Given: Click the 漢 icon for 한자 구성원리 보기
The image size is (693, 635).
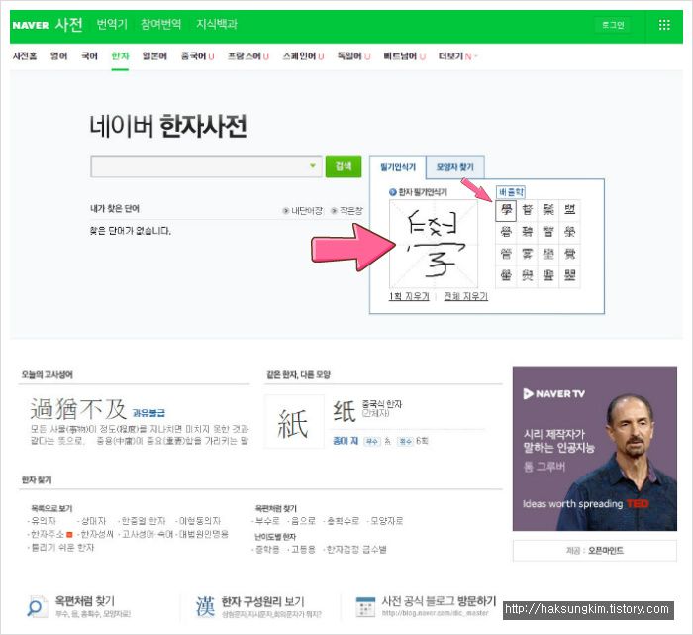Looking at the screenshot, I should (x=205, y=606).
